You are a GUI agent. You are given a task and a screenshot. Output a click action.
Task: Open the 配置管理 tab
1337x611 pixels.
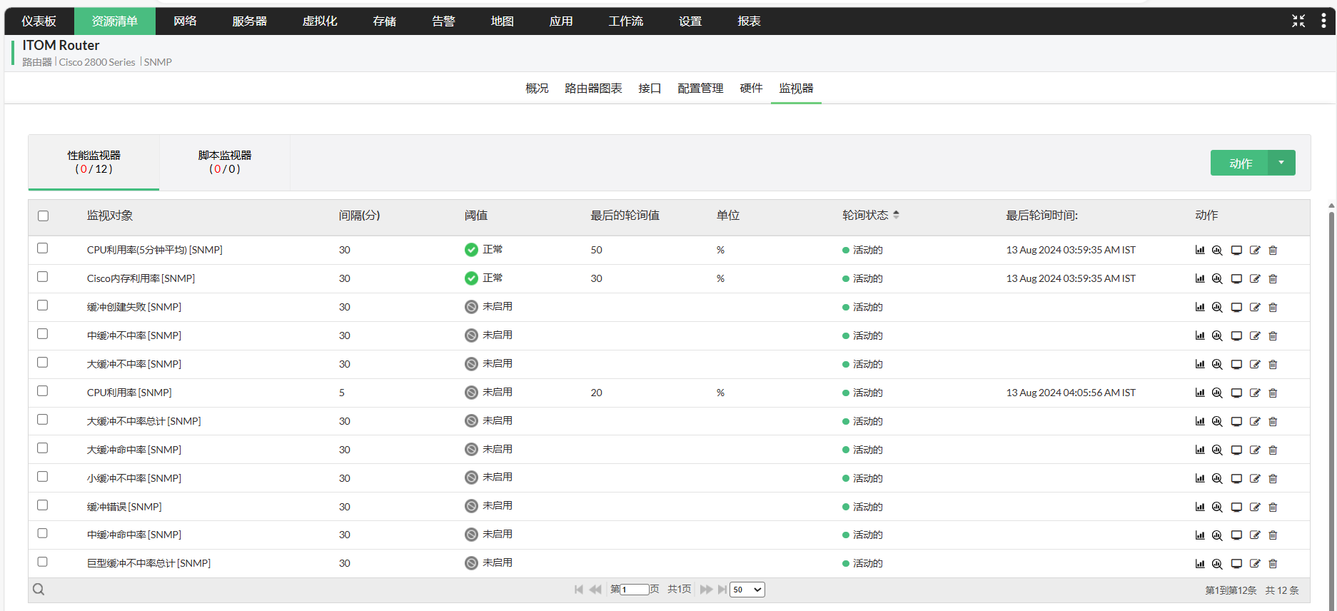[700, 89]
